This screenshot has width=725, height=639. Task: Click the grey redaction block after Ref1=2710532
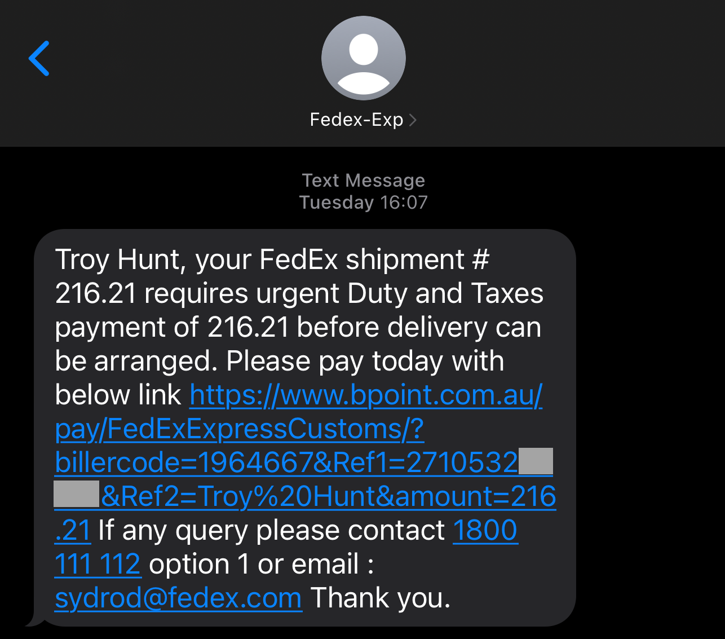coord(536,461)
